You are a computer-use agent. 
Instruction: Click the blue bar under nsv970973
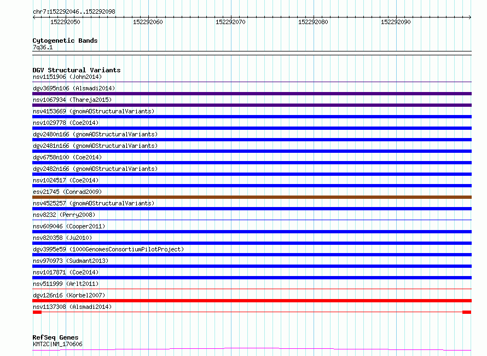[252, 266]
